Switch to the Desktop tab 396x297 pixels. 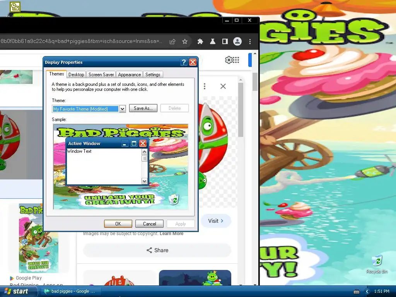[76, 75]
